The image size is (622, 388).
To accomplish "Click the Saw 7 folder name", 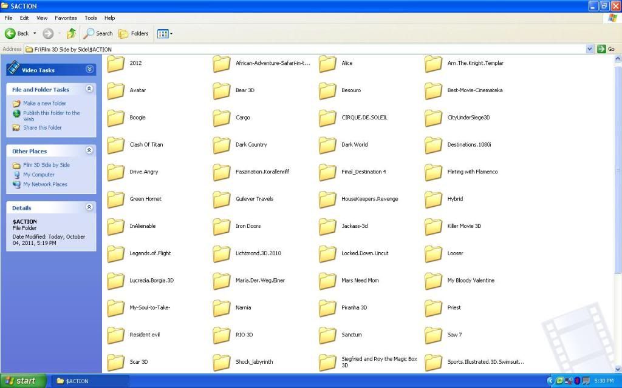I will point(454,335).
